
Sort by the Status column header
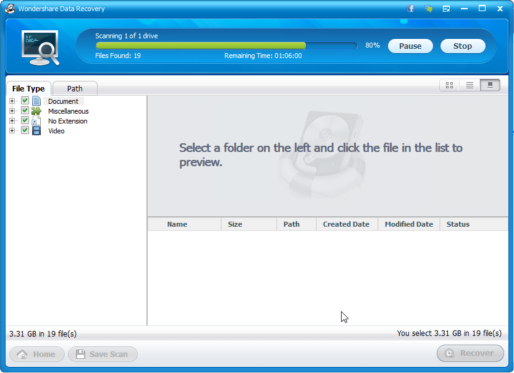pyautogui.click(x=474, y=224)
